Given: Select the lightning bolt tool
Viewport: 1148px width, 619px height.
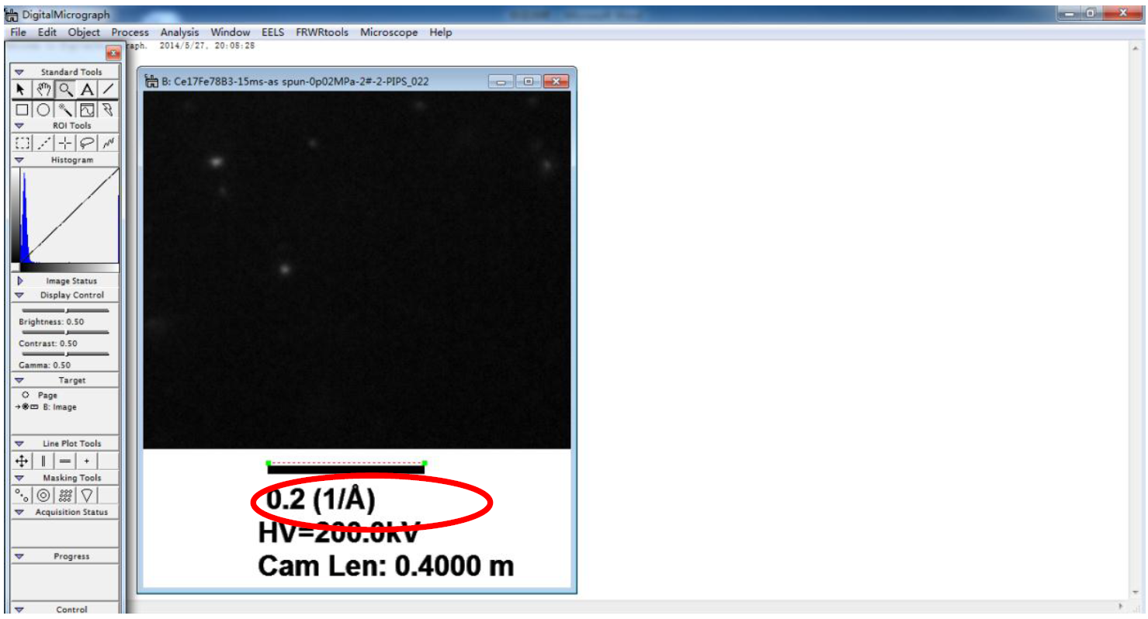Looking at the screenshot, I should (x=109, y=110).
